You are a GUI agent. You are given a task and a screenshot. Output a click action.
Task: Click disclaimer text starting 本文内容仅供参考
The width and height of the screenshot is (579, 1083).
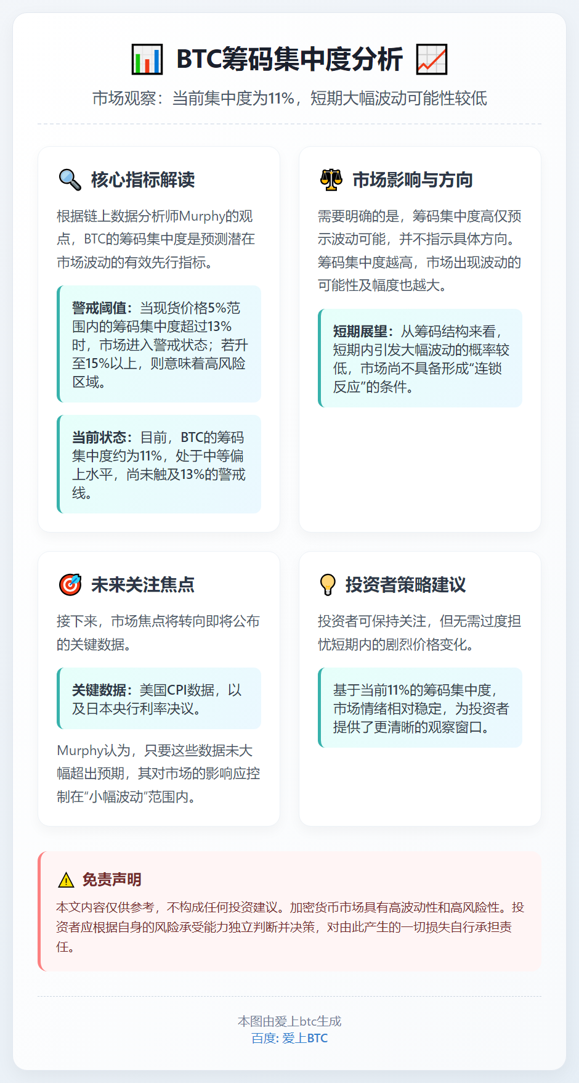pyautogui.click(x=289, y=927)
